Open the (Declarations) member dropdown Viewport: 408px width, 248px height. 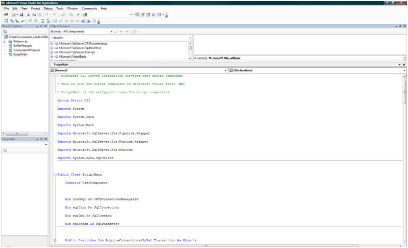[404, 70]
